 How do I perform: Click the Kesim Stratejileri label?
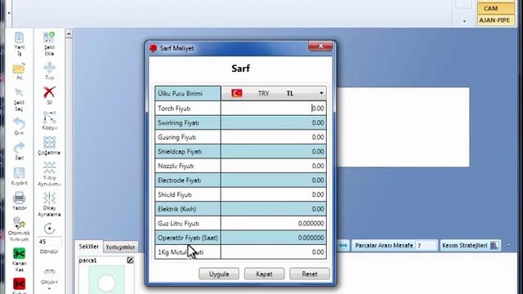click(x=465, y=246)
